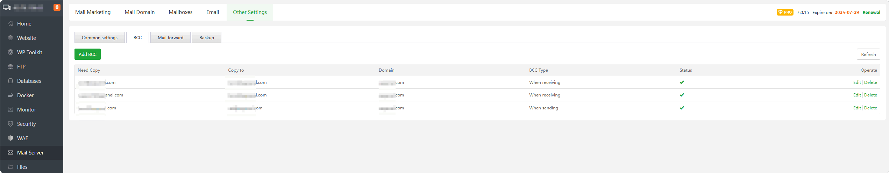Switch to the Backup tab
This screenshot has height=173, width=889.
[x=207, y=38]
